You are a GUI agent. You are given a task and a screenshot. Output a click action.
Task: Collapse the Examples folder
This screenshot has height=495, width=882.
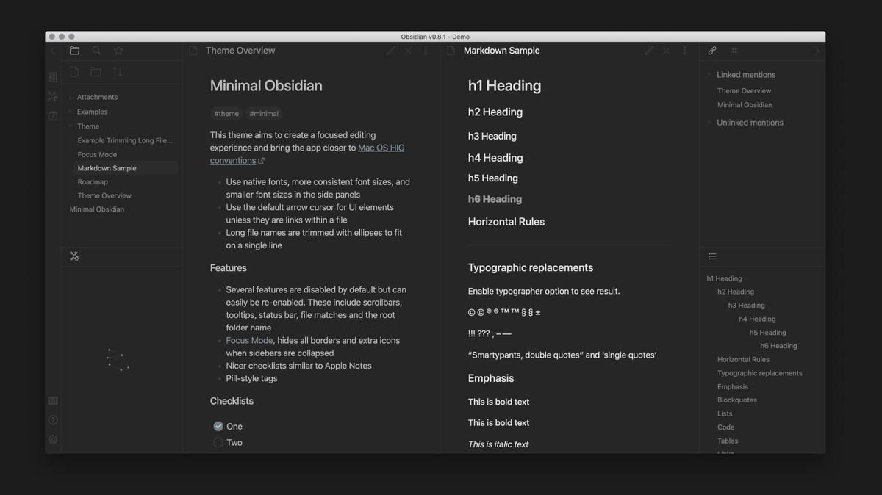pyautogui.click(x=71, y=112)
